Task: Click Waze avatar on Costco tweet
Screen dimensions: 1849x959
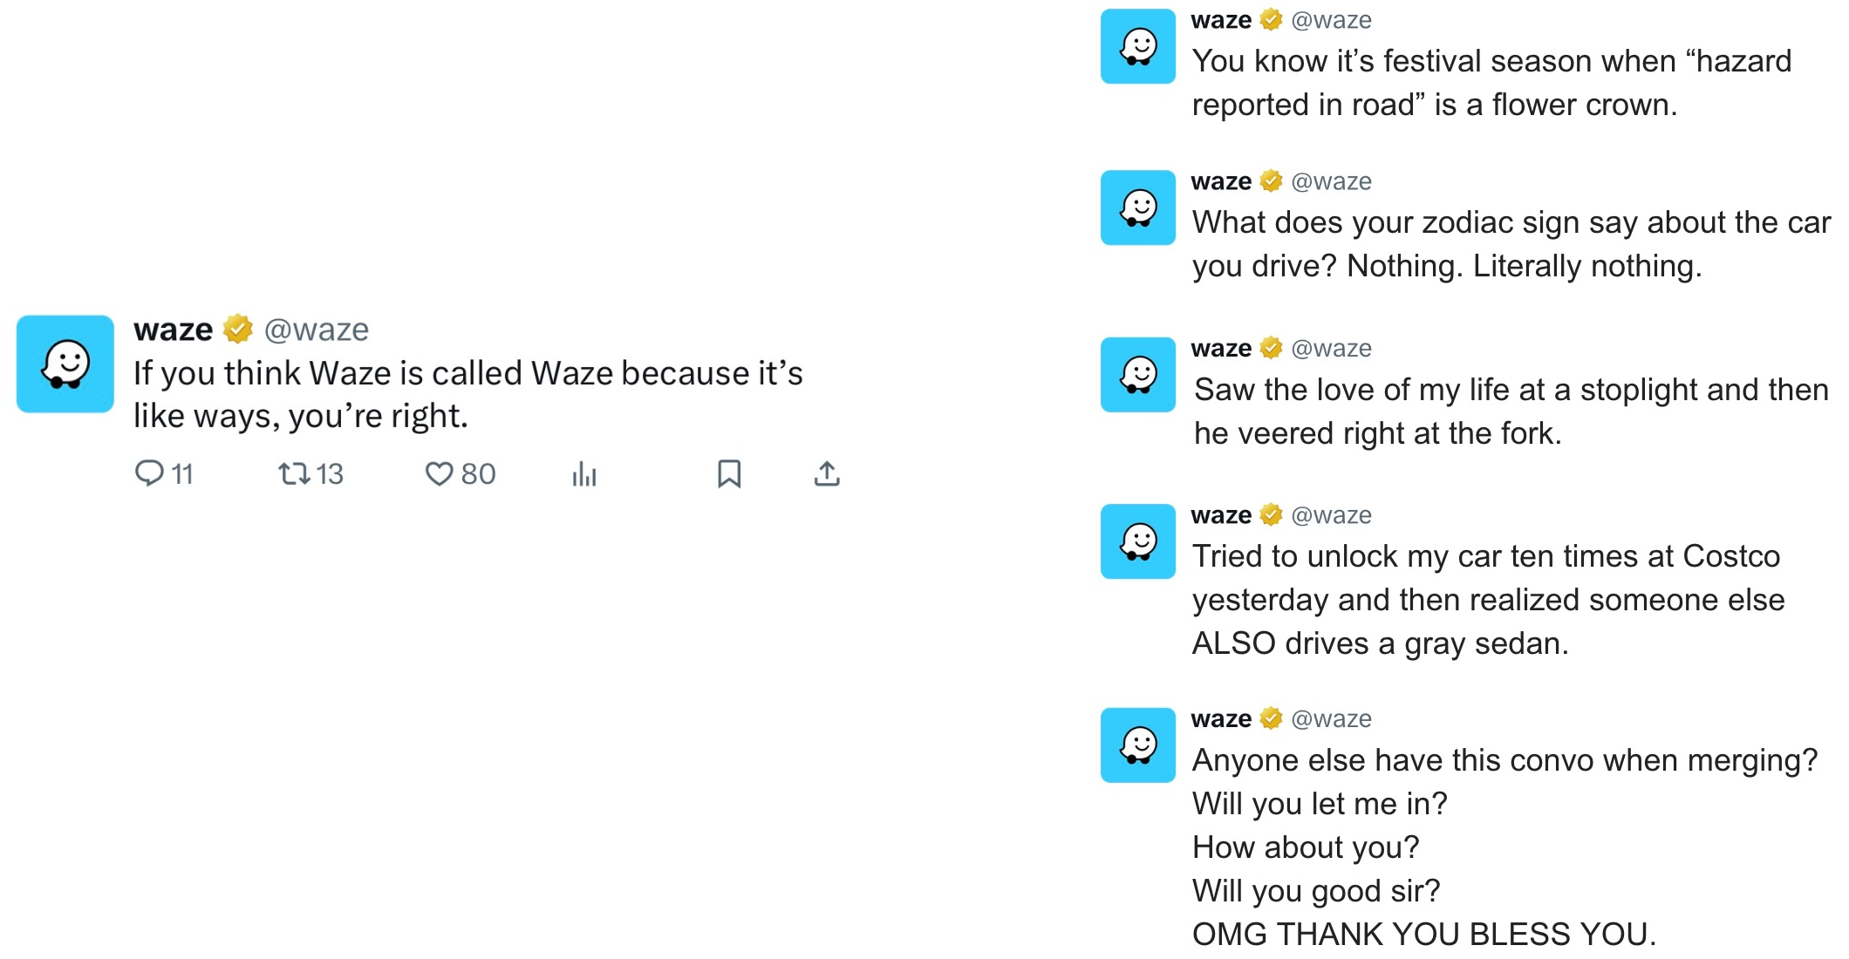Action: pyautogui.click(x=1138, y=541)
